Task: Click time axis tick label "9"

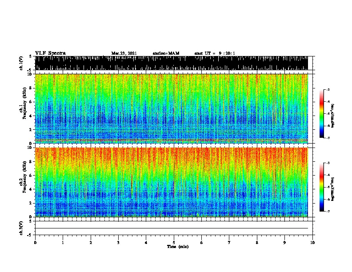Action: [284, 243]
